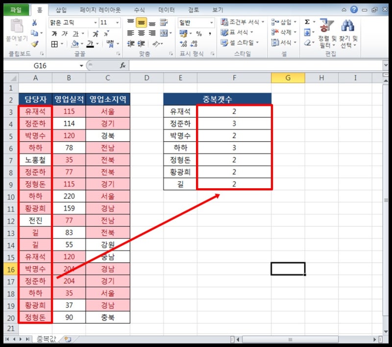Click decrease indent icon
The image size is (392, 347).
coord(130,44)
